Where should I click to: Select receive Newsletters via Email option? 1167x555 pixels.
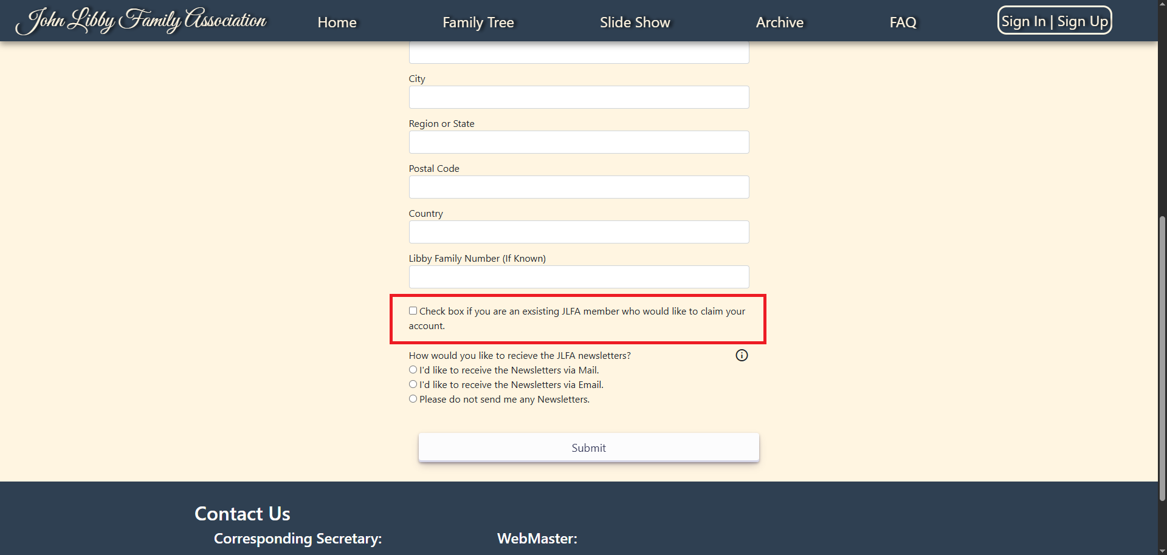(413, 384)
